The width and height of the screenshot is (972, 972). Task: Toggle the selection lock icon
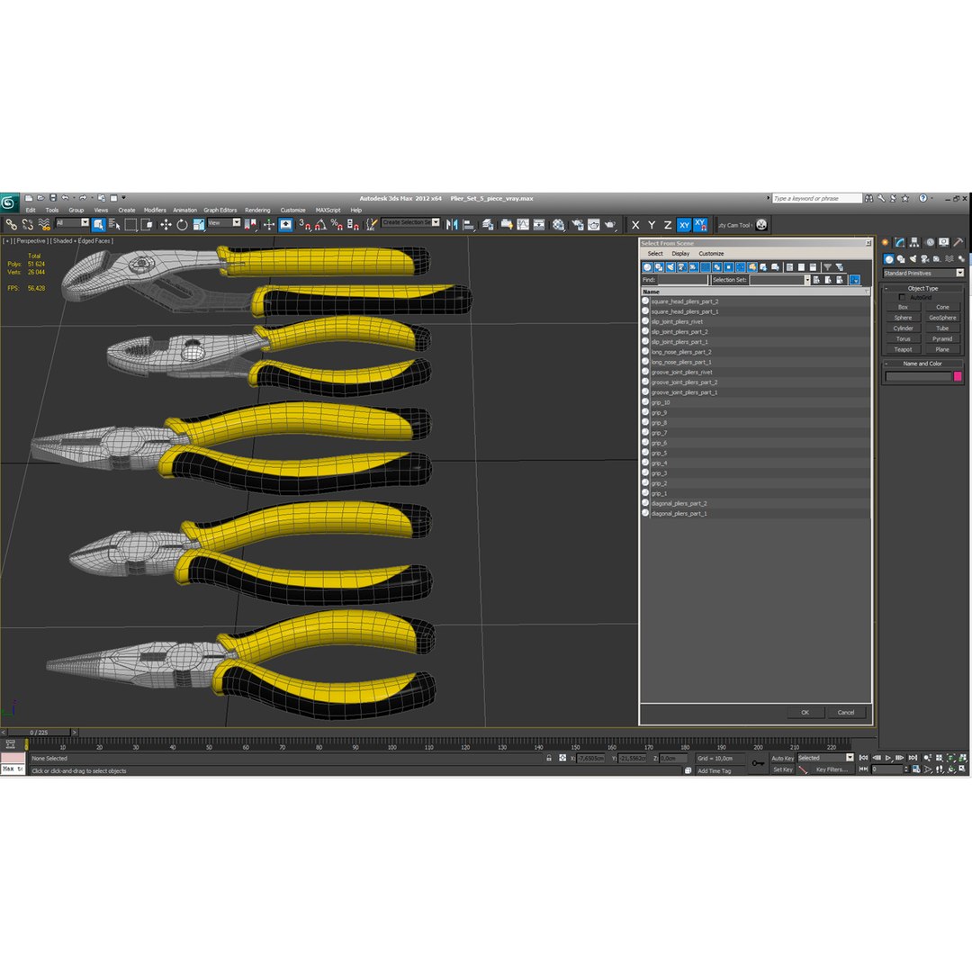549,758
